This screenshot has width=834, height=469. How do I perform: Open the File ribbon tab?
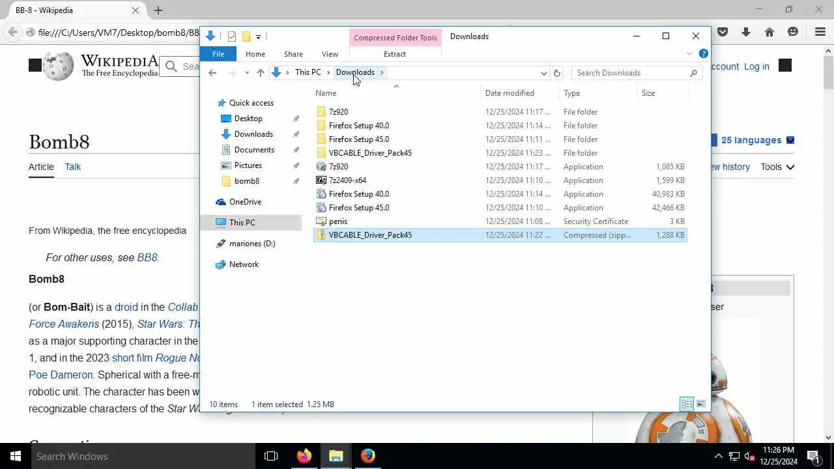tap(218, 54)
